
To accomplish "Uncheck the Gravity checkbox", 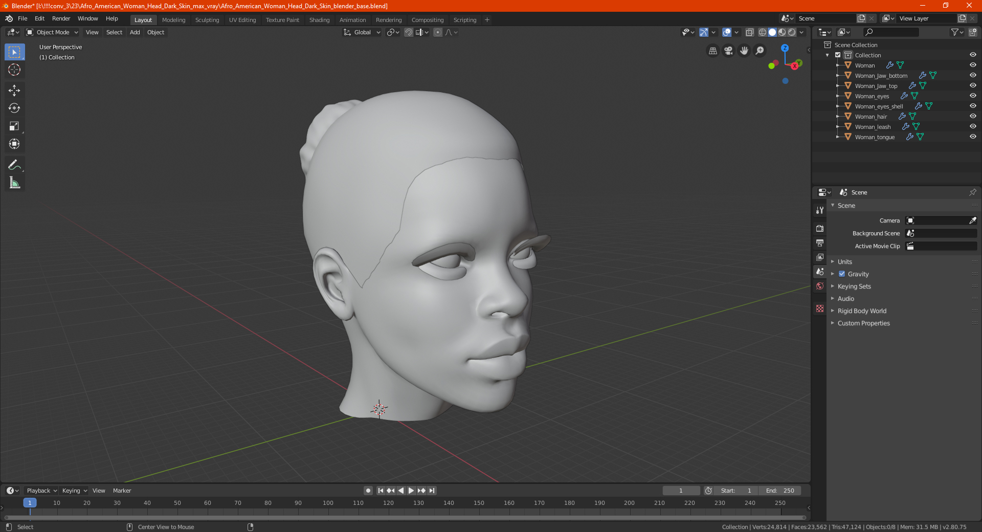I will [x=842, y=274].
